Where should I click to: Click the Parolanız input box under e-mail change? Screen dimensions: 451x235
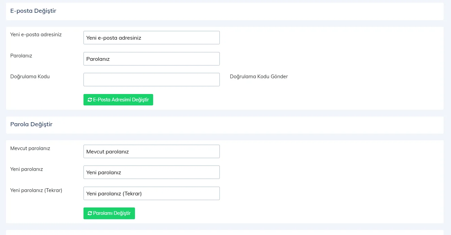click(151, 59)
